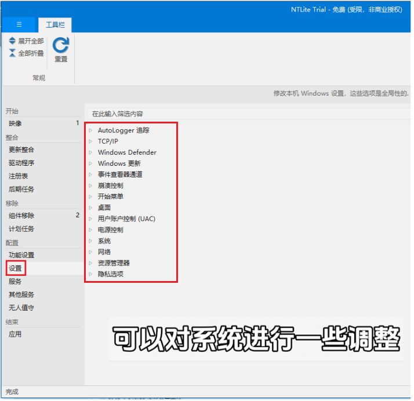Expand the TCP/IP settings node
414x401 pixels.
pos(90,141)
